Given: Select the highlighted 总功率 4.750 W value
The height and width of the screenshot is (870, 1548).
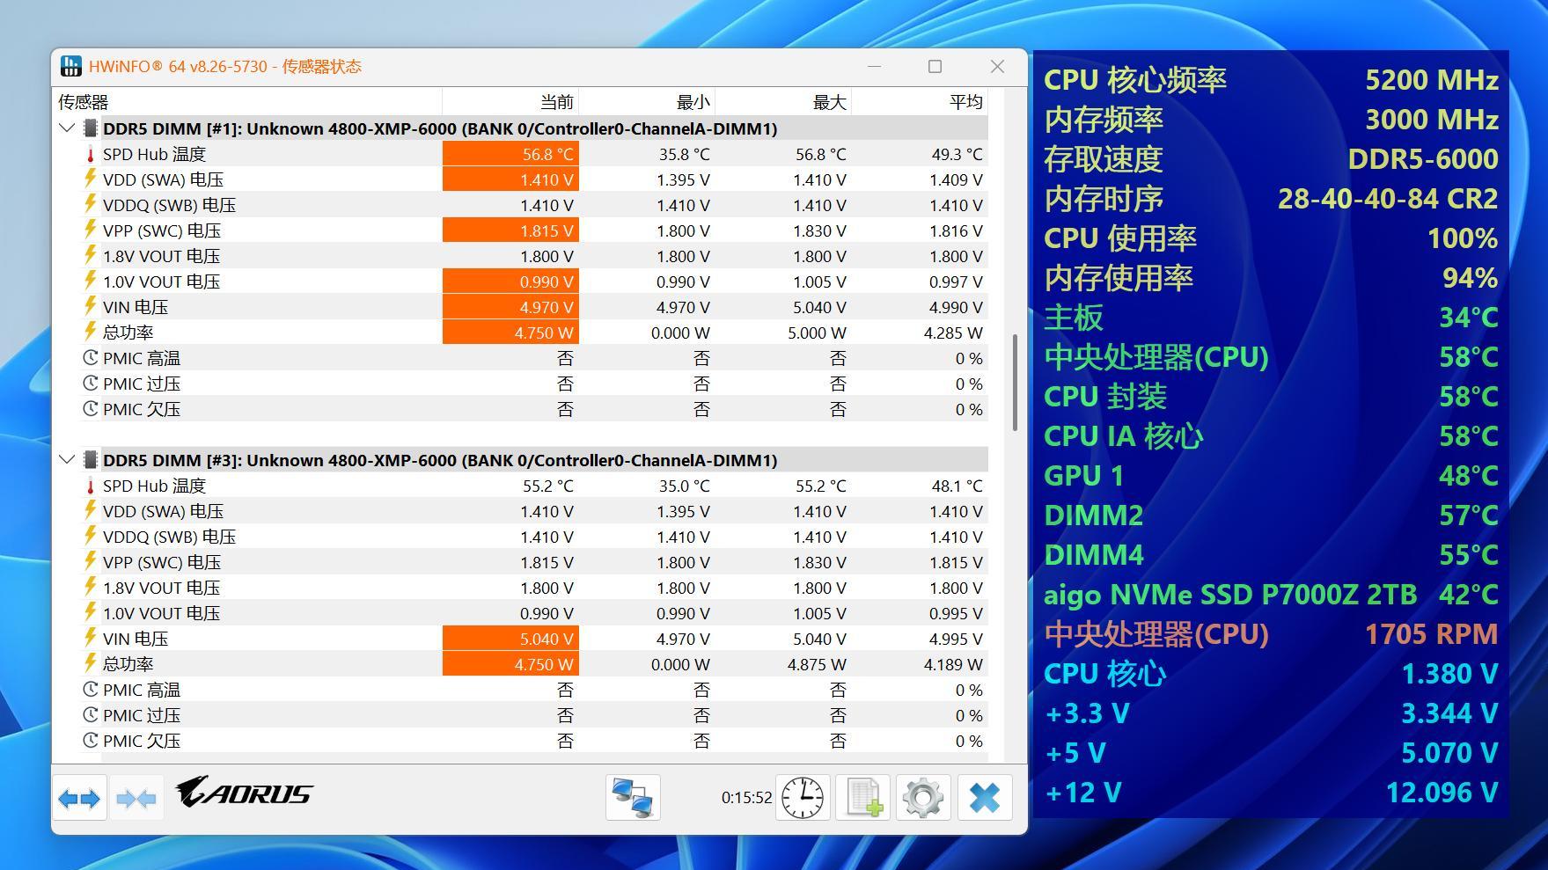Looking at the screenshot, I should pyautogui.click(x=510, y=333).
